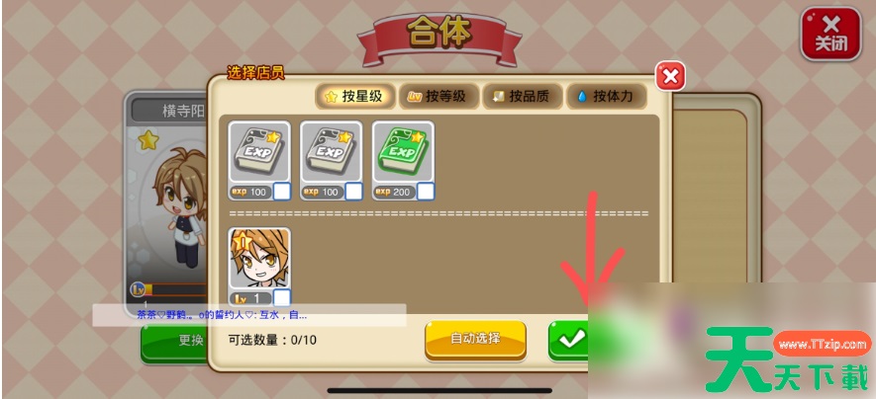The height and width of the screenshot is (399, 876).
Task: Sort by quality tab 按品质
Action: click(523, 97)
